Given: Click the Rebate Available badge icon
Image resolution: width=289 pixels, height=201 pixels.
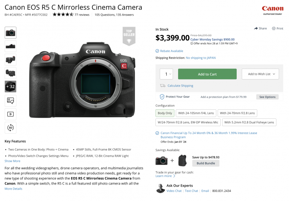Looking at the screenshot, I should [157, 51].
